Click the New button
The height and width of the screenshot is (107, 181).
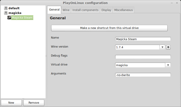pyautogui.click(x=11, y=103)
